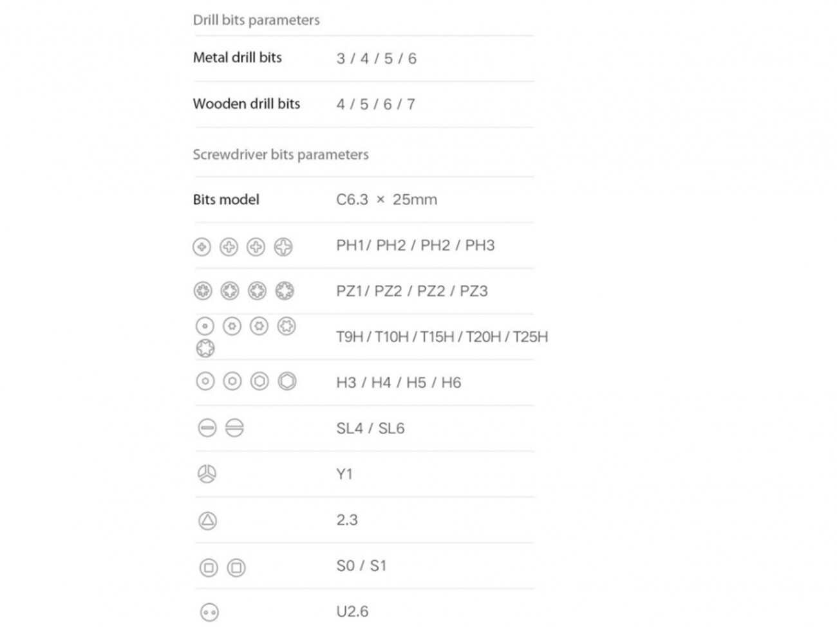Image resolution: width=837 pixels, height=627 pixels.
Task: Click the T9H Torx bit icon
Action: 205,326
